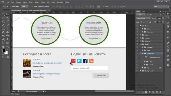Select the Horizontal Type tool
This screenshot has height=96, width=171.
click(x=7, y=39)
